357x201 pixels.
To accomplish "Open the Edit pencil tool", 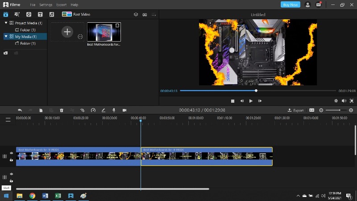I will click(x=104, y=110).
